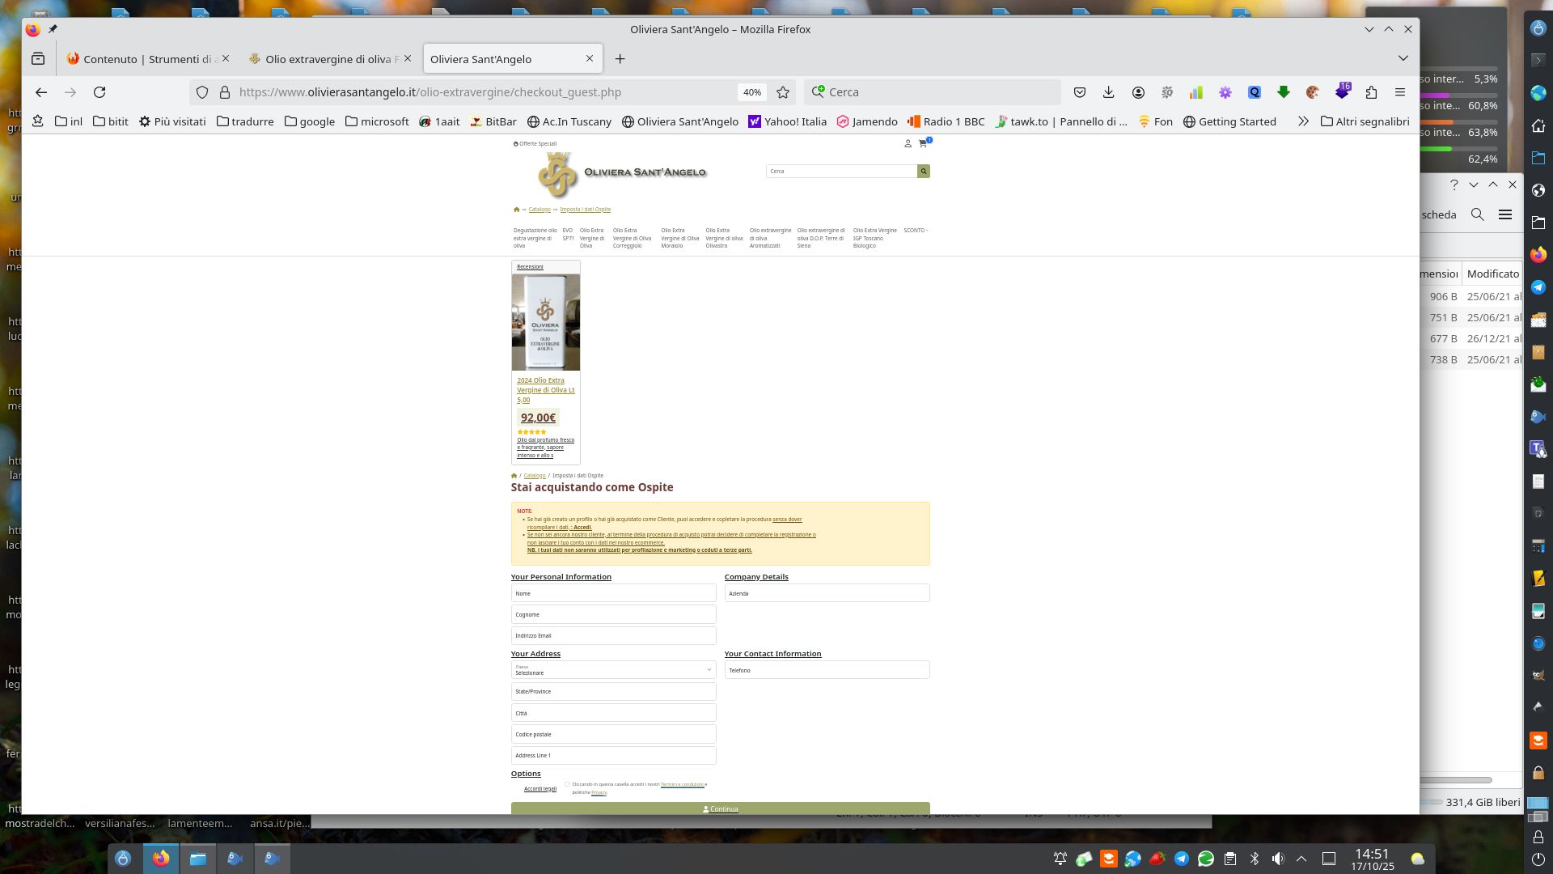This screenshot has width=1553, height=874.
Task: Click the green Continua button
Action: tap(721, 808)
